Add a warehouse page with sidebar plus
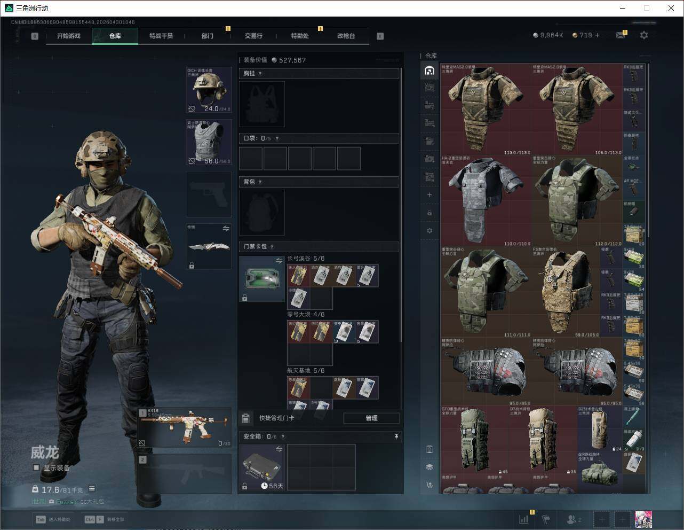 430,195
